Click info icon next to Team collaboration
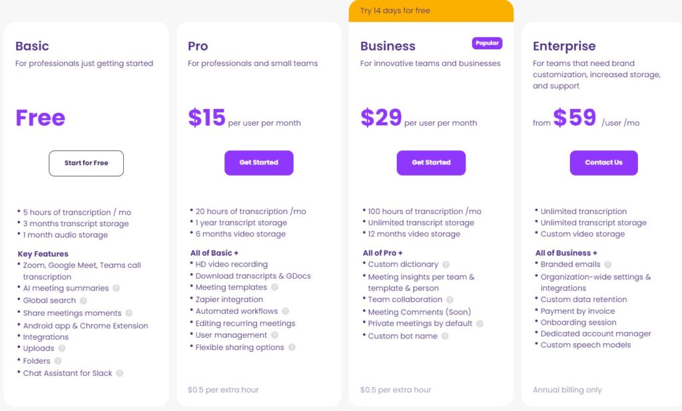 click(x=450, y=300)
